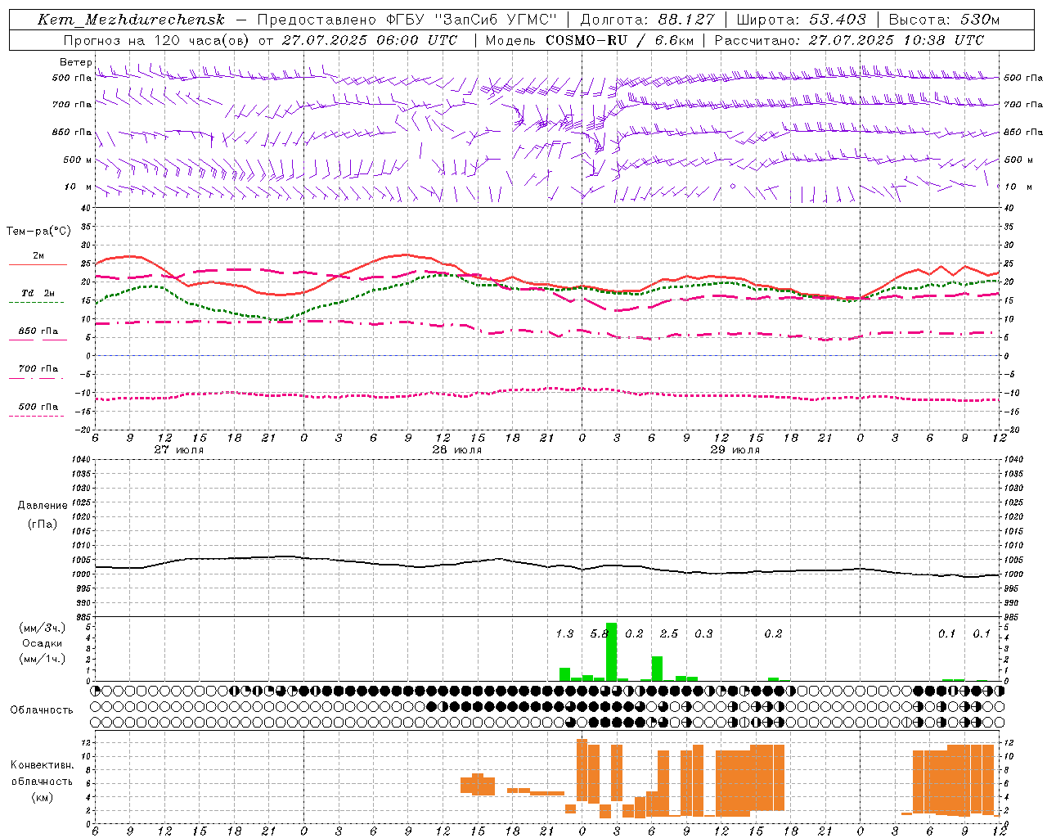Select the latitude value Широта: 53.403
This screenshot has height=838, width=1047.
click(x=801, y=20)
